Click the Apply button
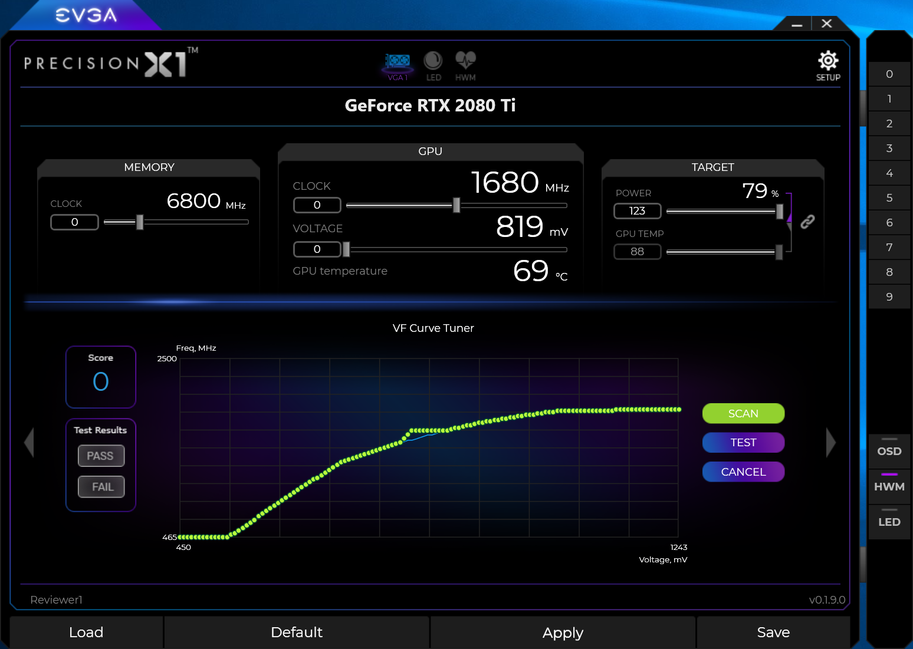This screenshot has width=913, height=649. 563,632
